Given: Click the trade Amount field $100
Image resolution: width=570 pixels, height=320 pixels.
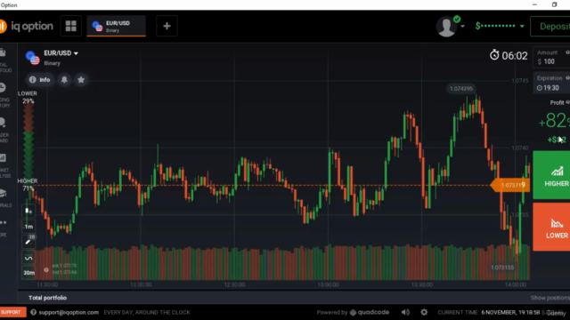Looking at the screenshot, I should coord(552,57).
